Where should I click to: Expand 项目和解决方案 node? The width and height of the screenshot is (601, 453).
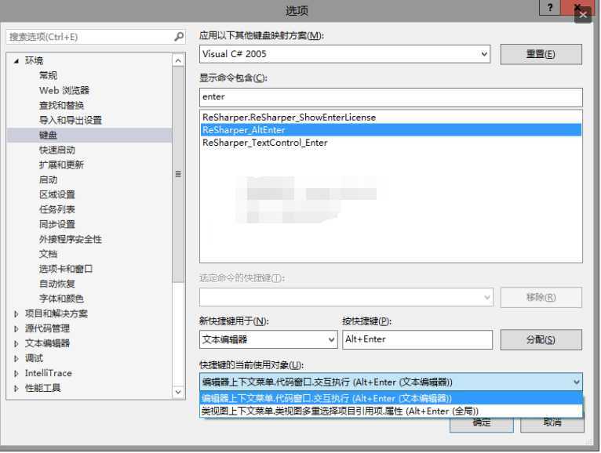pos(16,314)
